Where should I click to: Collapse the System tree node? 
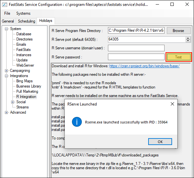tap(6, 29)
